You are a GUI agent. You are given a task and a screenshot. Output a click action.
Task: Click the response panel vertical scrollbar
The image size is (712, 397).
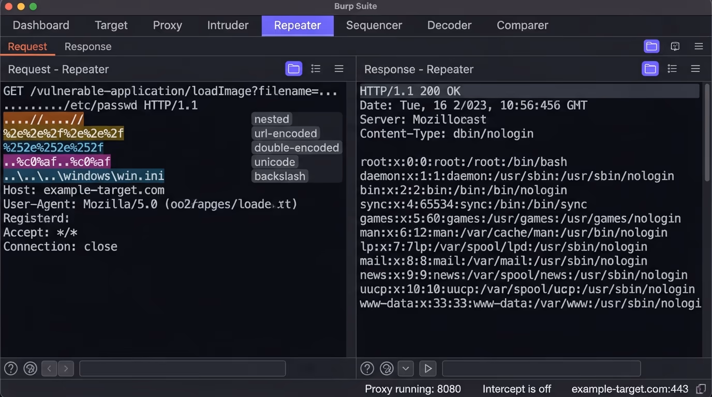click(x=707, y=132)
